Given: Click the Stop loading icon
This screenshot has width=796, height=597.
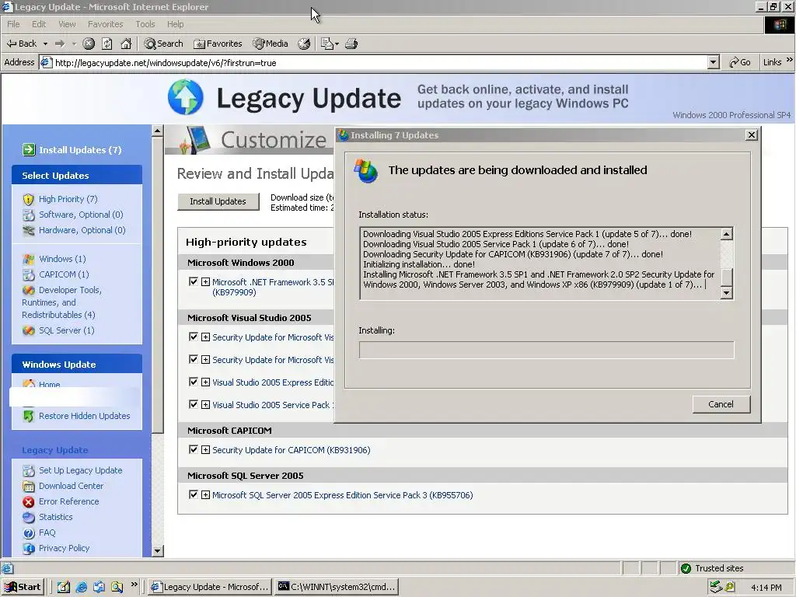Looking at the screenshot, I should (89, 44).
